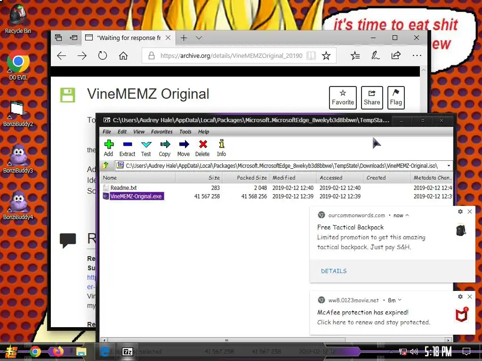Share this page from Edge toolbar
The image size is (482, 361).
click(x=396, y=55)
